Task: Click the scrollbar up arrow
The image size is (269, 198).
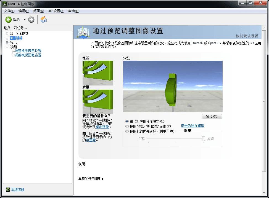Action: click(264, 28)
